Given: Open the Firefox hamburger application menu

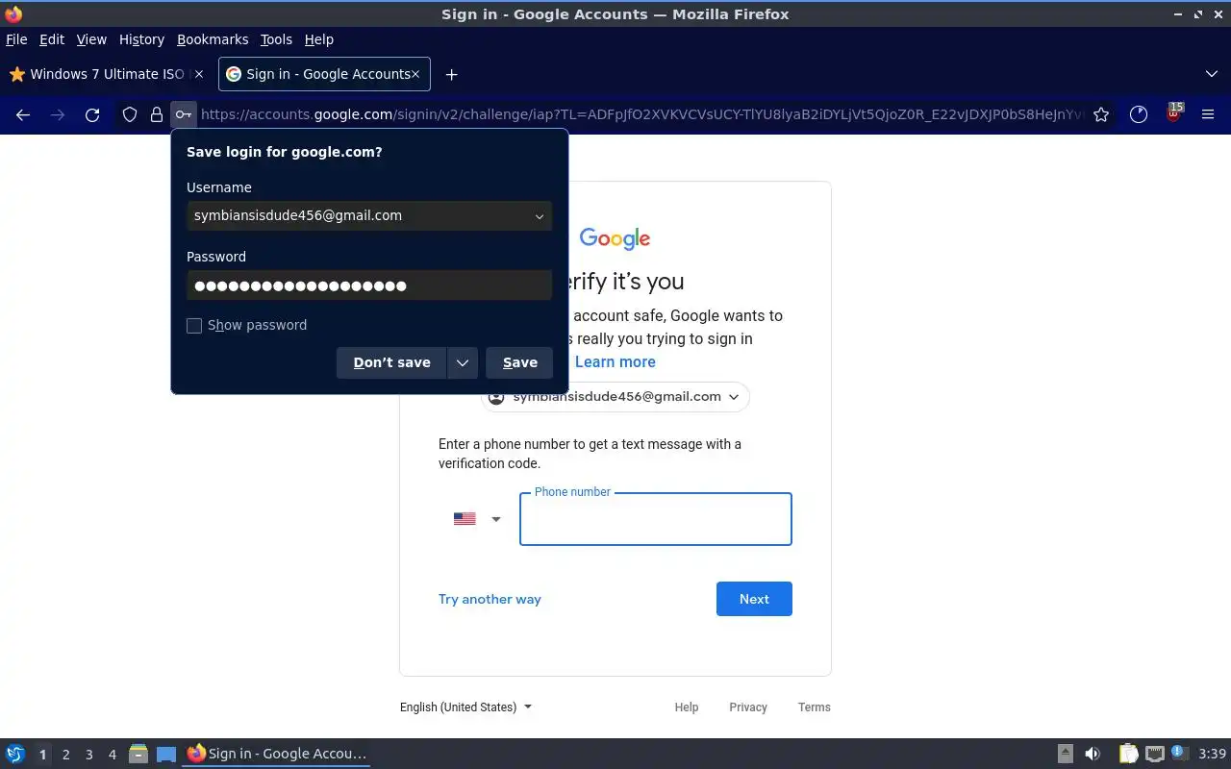Looking at the screenshot, I should tap(1208, 114).
